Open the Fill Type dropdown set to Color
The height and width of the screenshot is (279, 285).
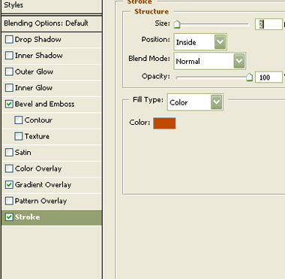click(195, 102)
